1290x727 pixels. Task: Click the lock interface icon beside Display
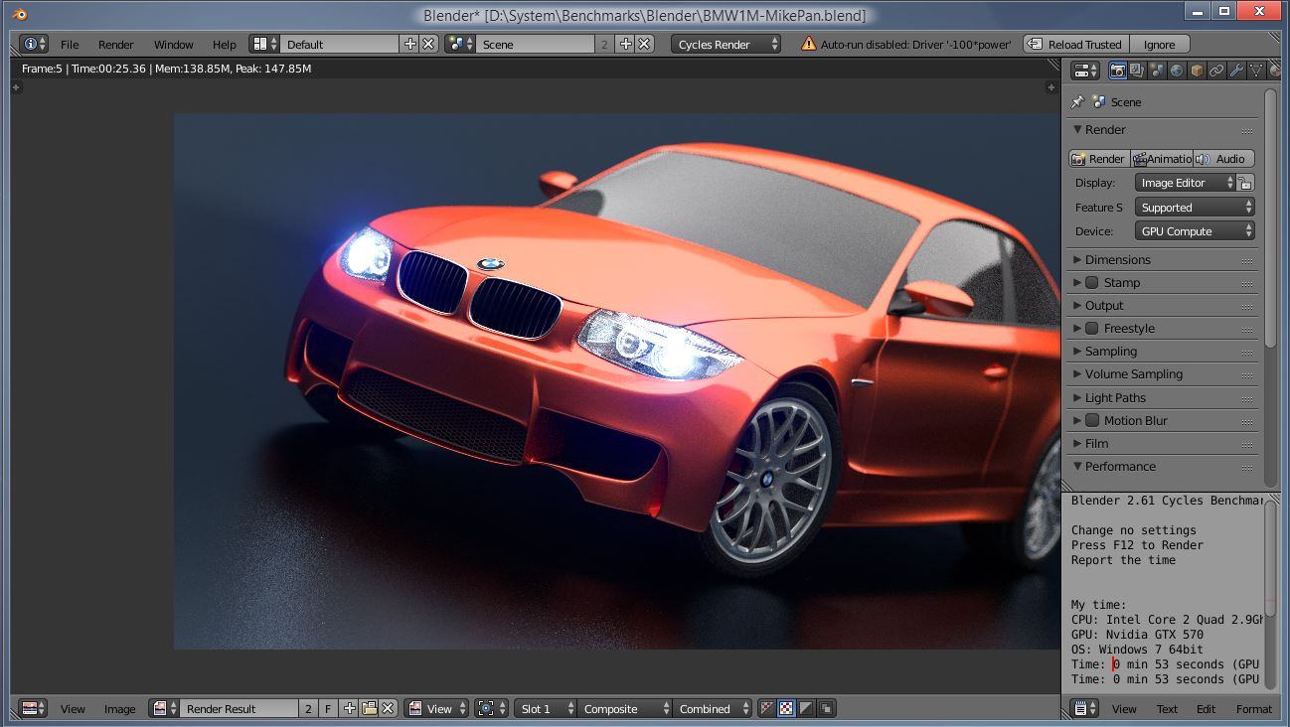click(x=1245, y=183)
